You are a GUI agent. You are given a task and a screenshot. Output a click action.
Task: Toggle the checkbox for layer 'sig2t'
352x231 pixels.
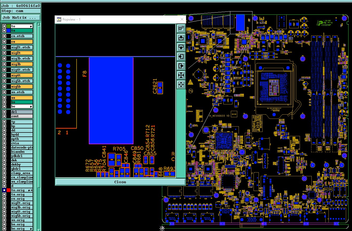[x=4, y=53]
